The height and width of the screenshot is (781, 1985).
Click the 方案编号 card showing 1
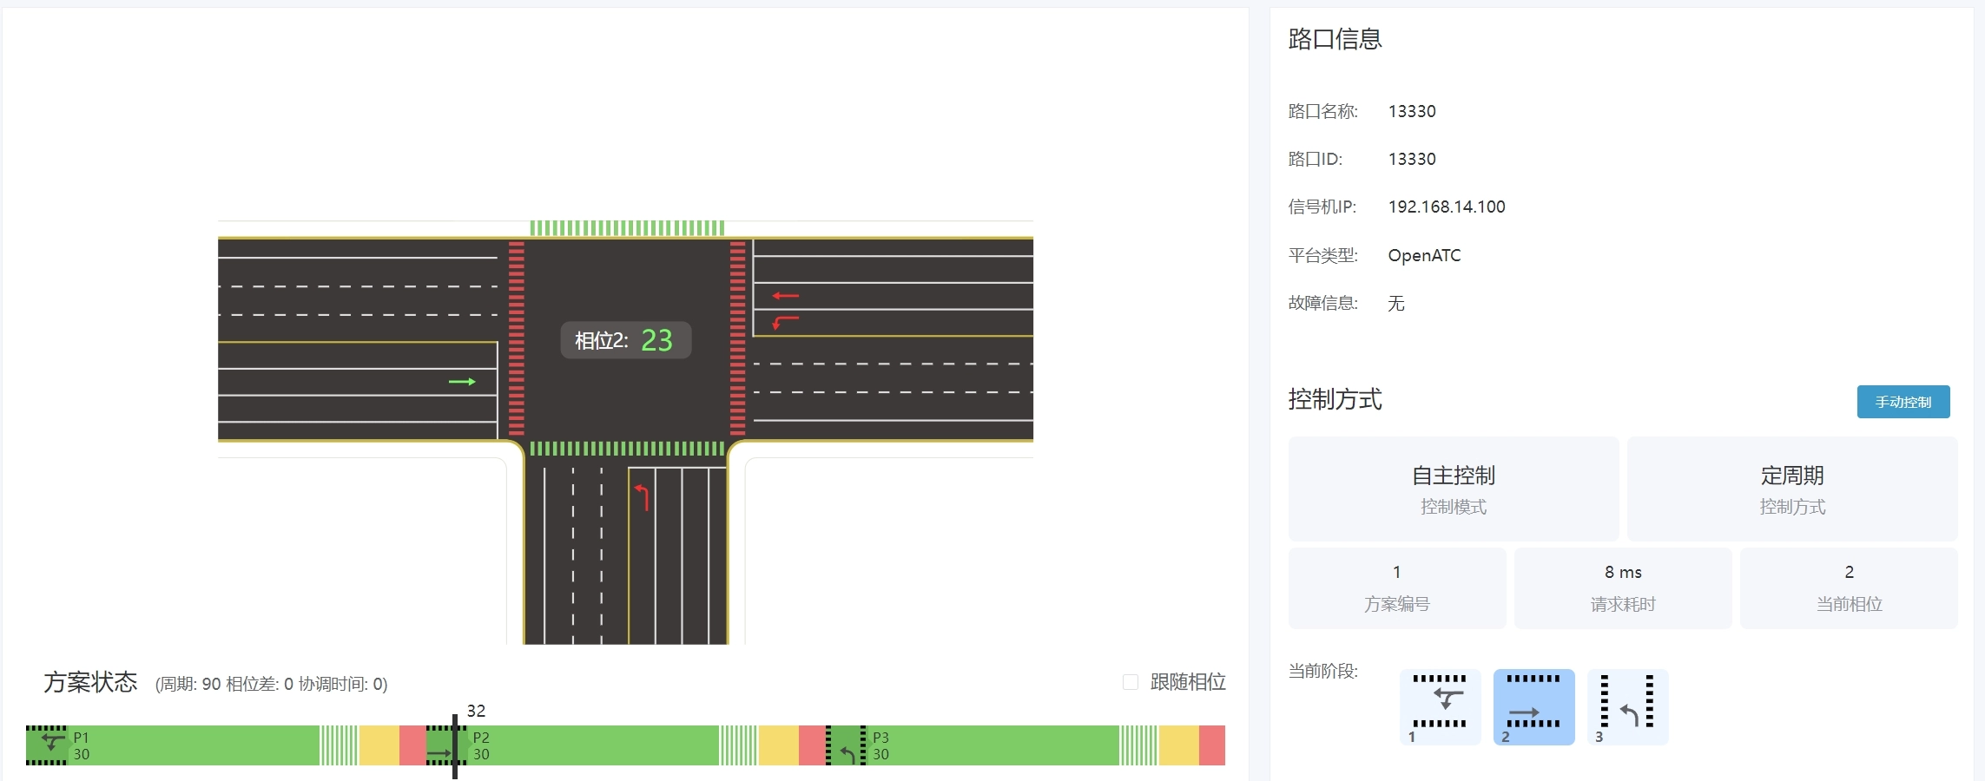tap(1396, 587)
